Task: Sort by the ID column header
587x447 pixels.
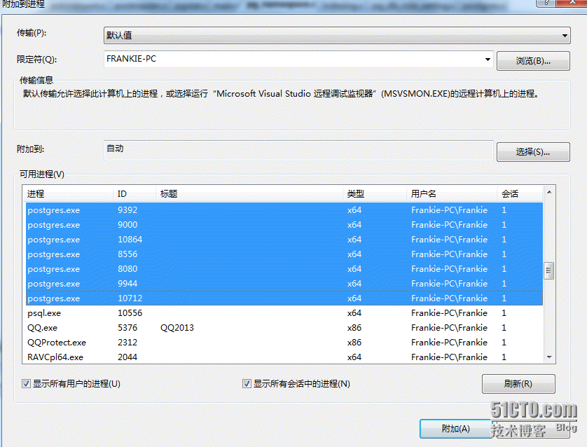Action: tap(134, 193)
